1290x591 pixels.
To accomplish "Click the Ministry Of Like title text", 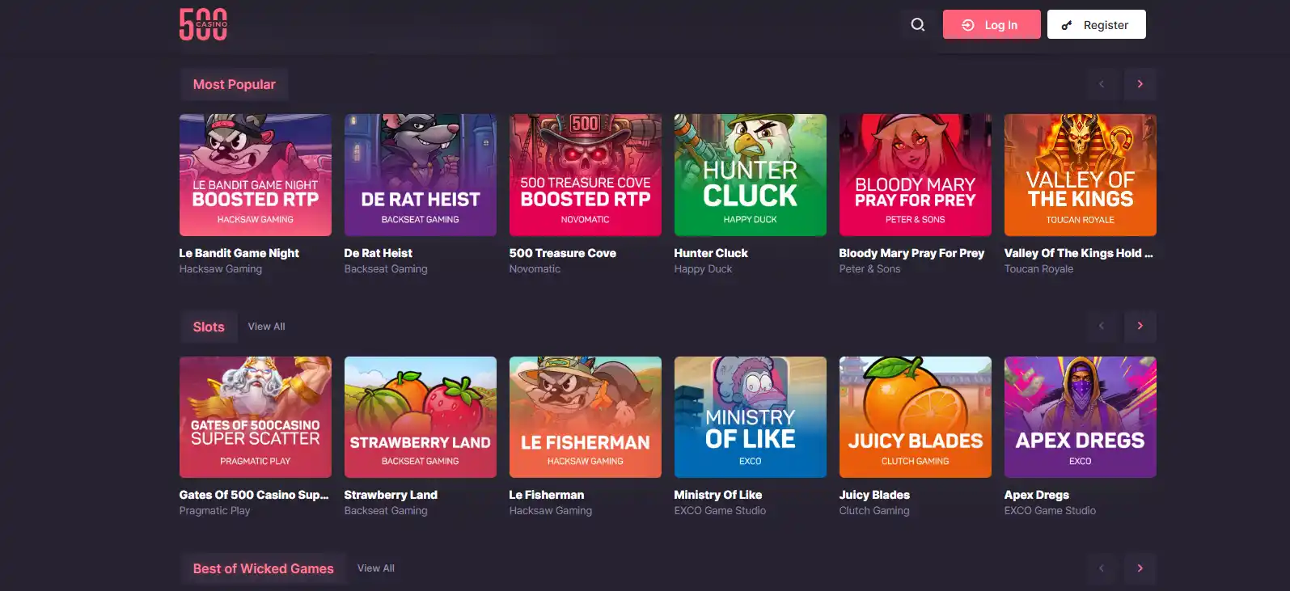I will pyautogui.click(x=718, y=495).
